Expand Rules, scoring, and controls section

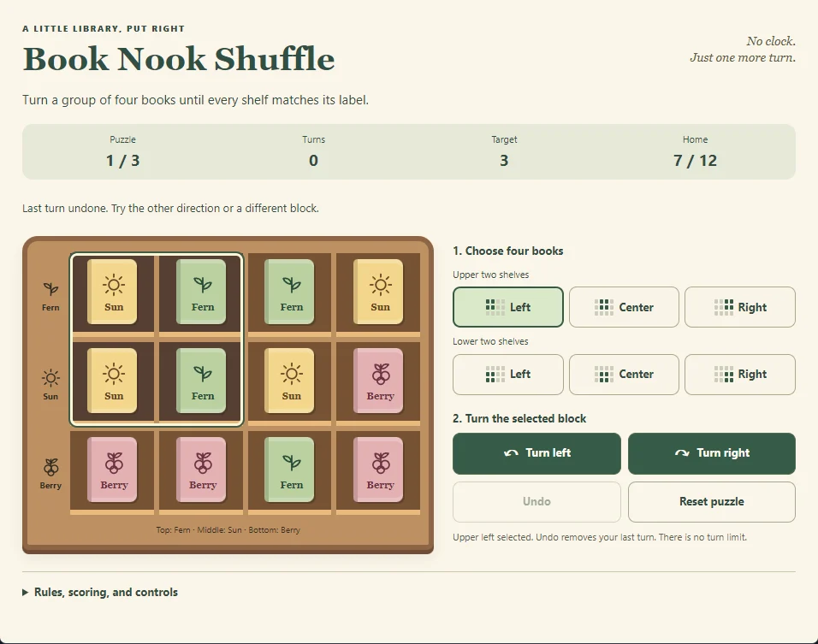[x=100, y=593]
